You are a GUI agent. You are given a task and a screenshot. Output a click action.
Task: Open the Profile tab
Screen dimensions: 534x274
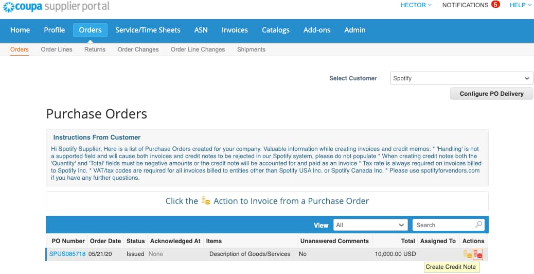point(55,30)
